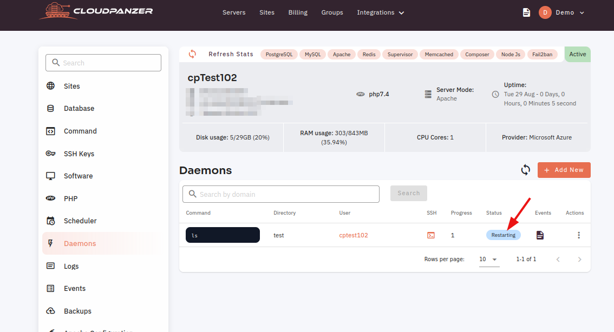This screenshot has height=332, width=614.
Task: Click the Software monitor icon in sidebar
Action: pyautogui.click(x=50, y=176)
